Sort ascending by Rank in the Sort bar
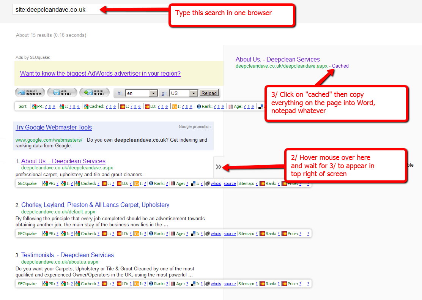This screenshot has width=422, height=300. click(x=219, y=107)
